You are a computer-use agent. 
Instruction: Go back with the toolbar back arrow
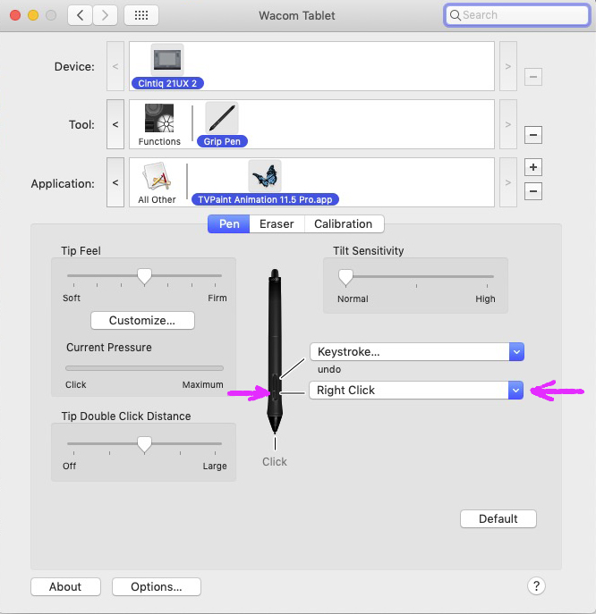(81, 15)
